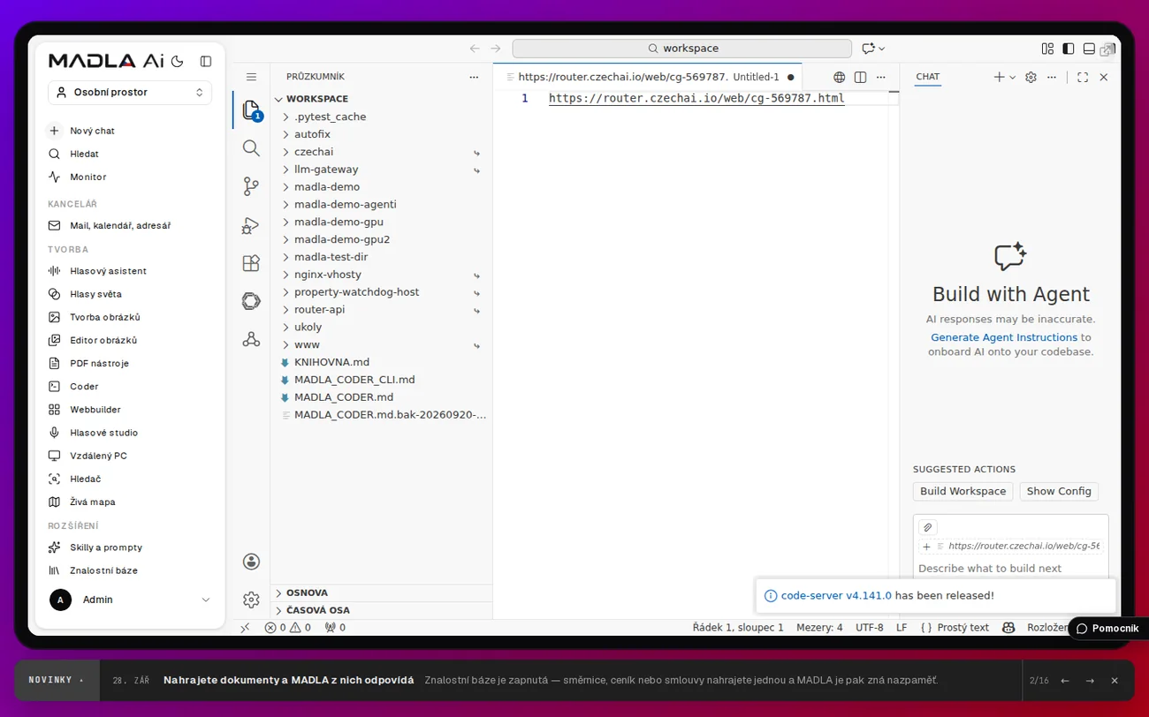Open the chat settings gear
Screen dimensions: 1149x717
1031,77
